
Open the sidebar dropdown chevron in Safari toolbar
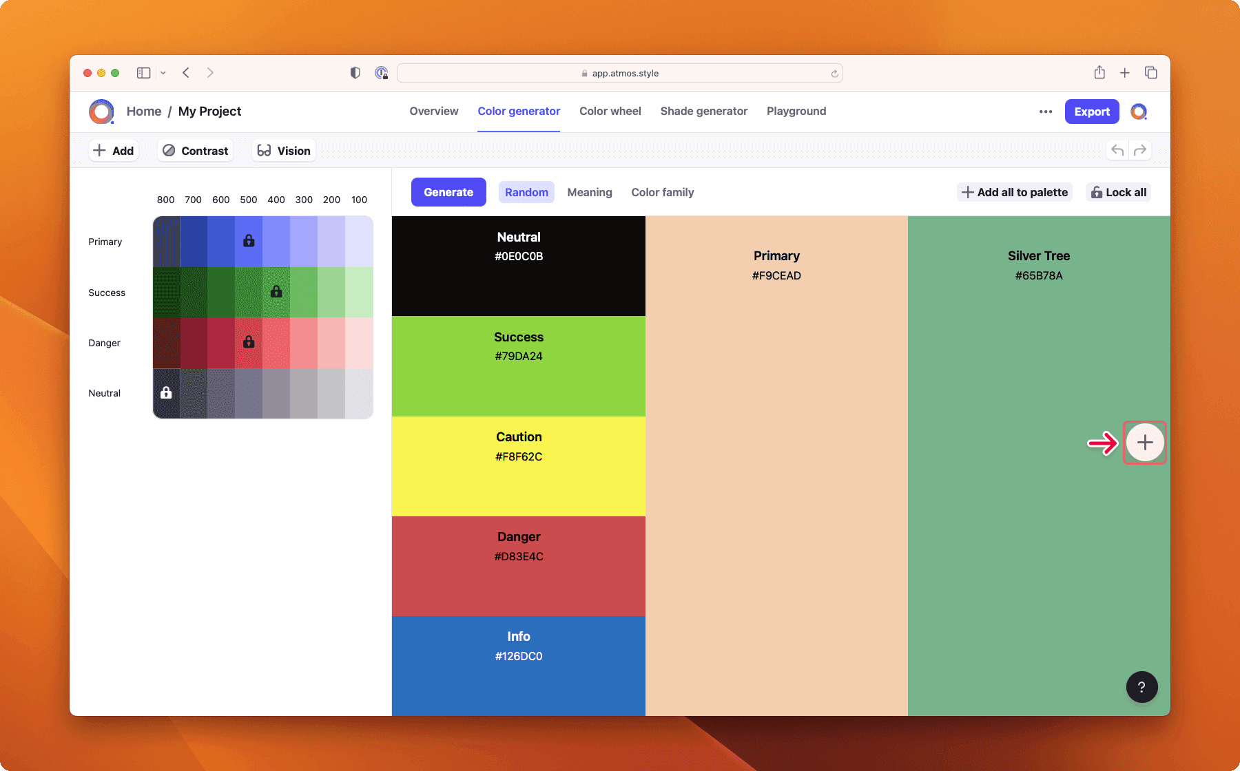tap(163, 72)
